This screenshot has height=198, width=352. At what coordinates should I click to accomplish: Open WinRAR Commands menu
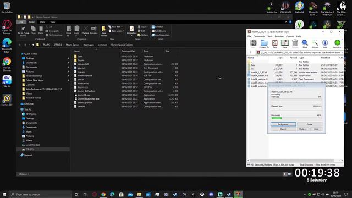coord(259,36)
